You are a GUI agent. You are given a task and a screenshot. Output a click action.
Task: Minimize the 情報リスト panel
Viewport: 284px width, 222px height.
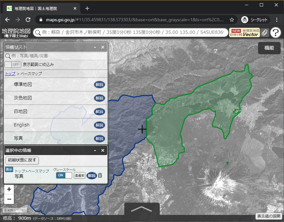point(95,47)
